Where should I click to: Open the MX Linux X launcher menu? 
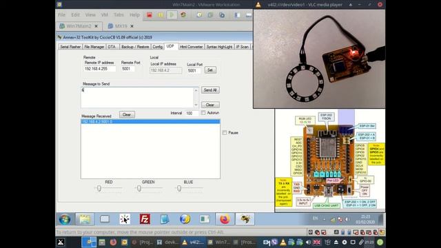(x=61, y=242)
